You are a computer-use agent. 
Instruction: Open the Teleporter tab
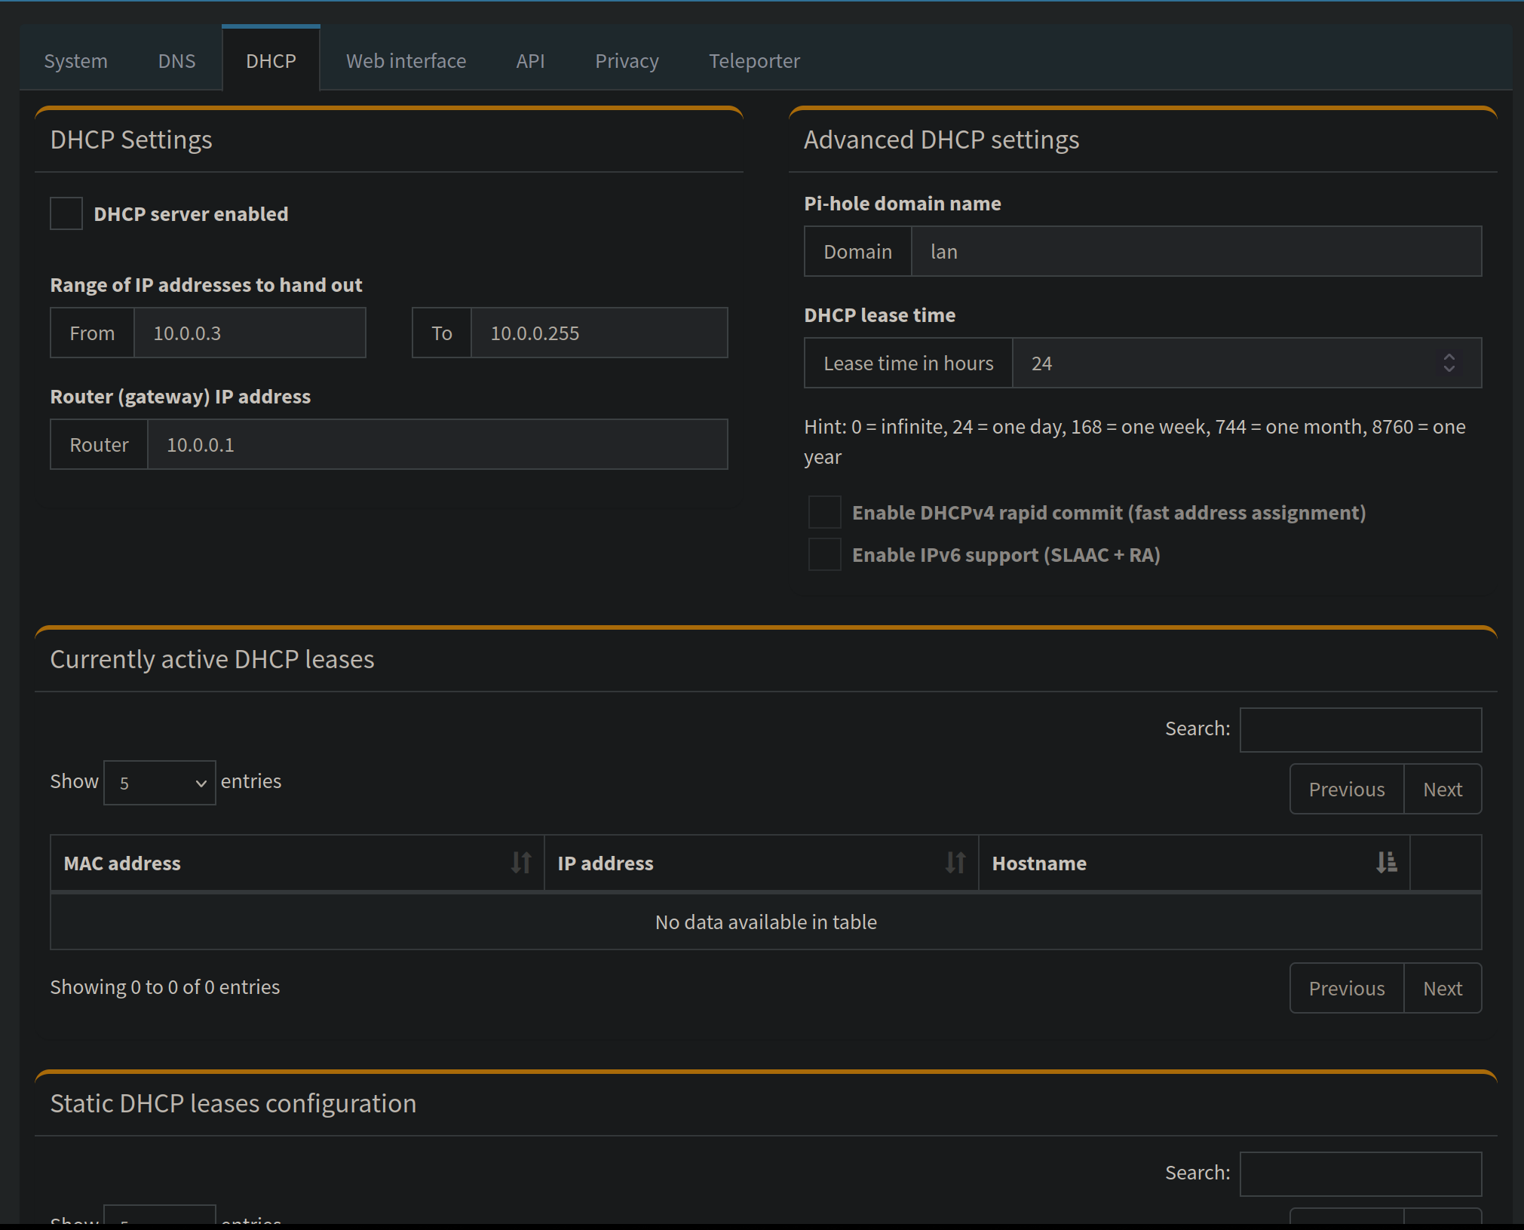pyautogui.click(x=754, y=60)
